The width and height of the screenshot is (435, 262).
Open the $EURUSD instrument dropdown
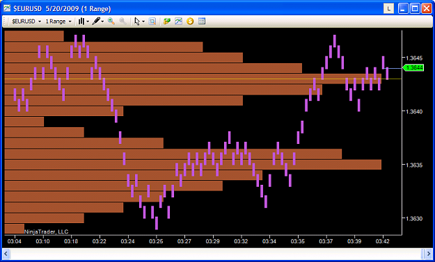26,22
